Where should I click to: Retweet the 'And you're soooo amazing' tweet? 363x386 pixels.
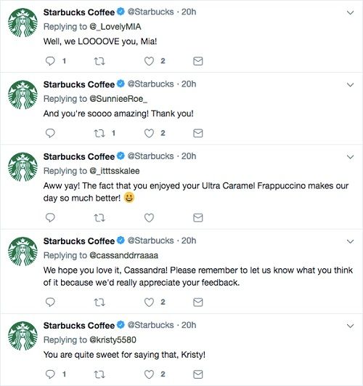[x=99, y=133]
